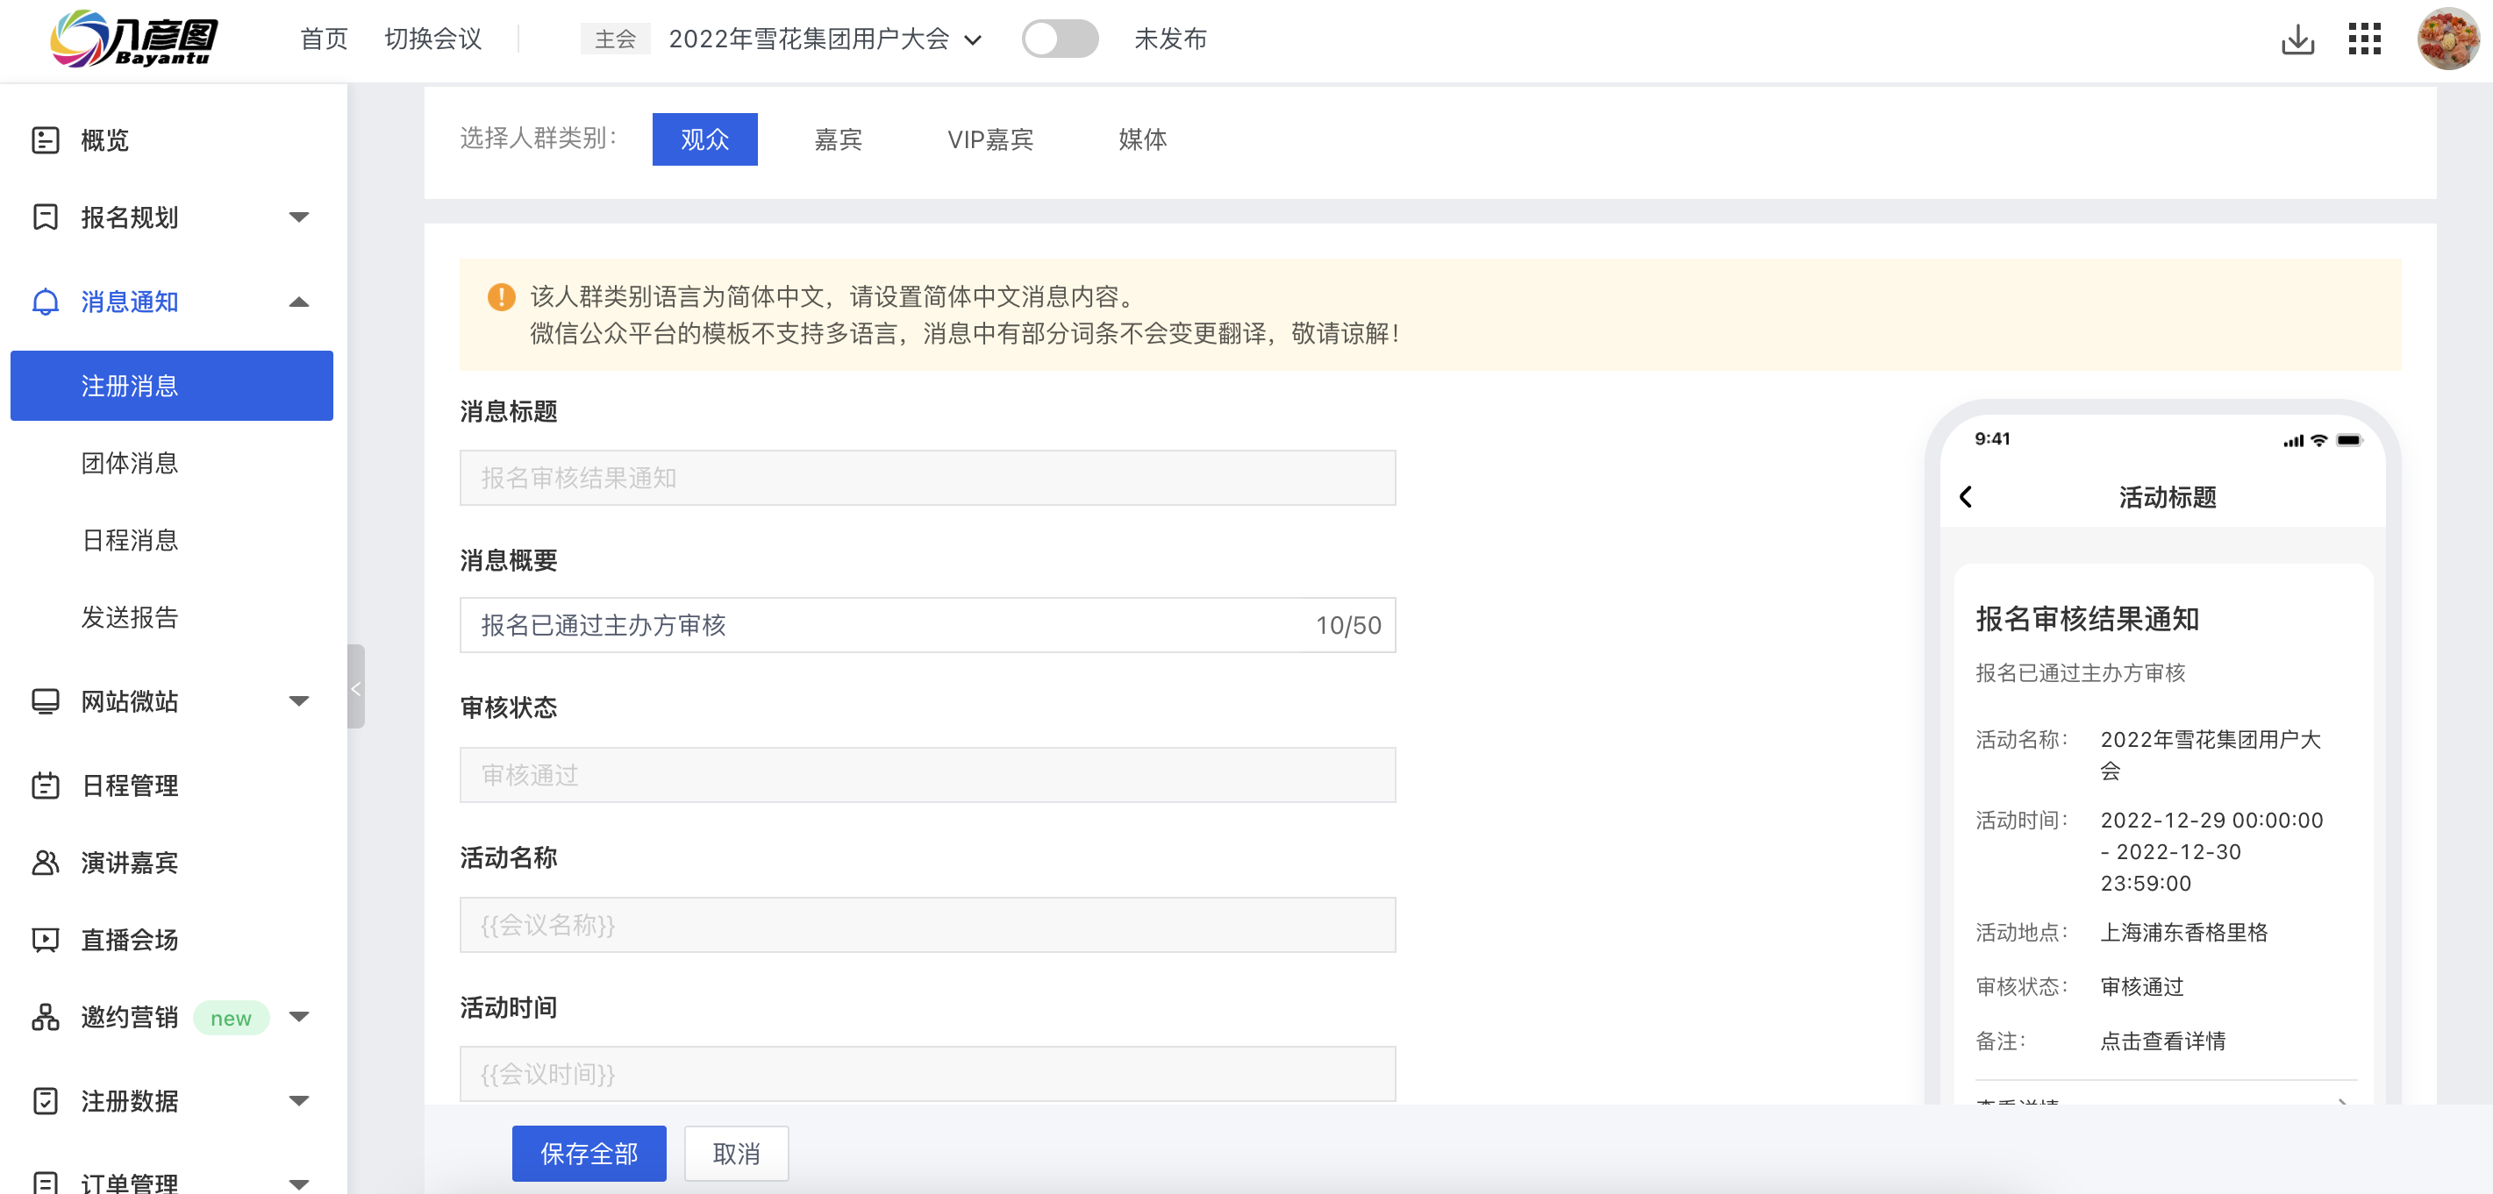Click the 活动时间 input field
This screenshot has height=1194, width=2493.
pyautogui.click(x=927, y=1073)
